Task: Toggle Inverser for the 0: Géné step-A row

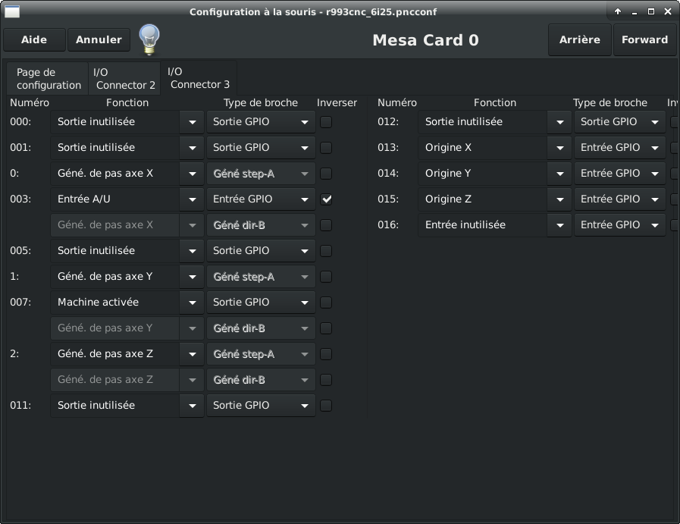Action: (x=326, y=174)
